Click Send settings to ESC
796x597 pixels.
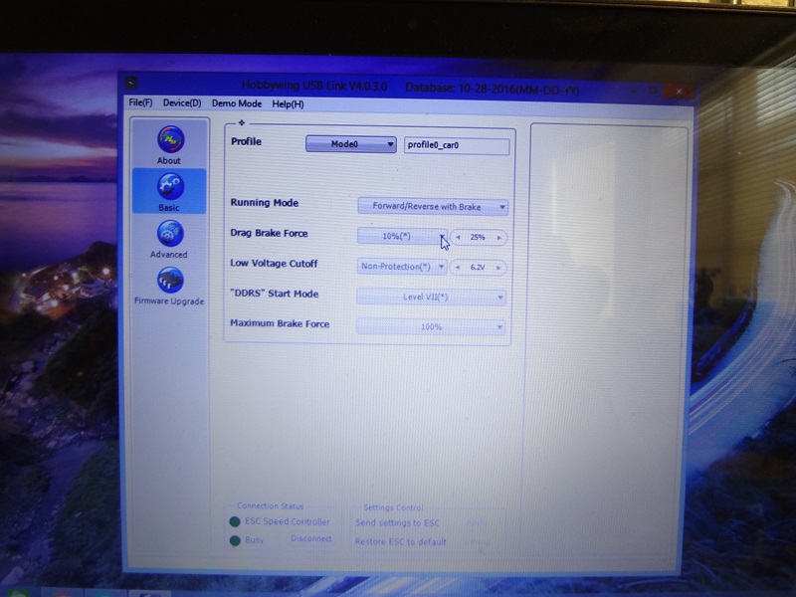[x=397, y=523]
